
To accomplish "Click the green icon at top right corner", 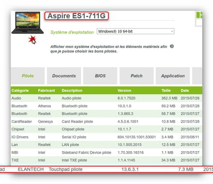I will point(199,15).
